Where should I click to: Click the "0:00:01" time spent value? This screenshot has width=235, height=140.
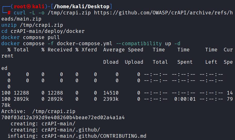pos(185,99)
